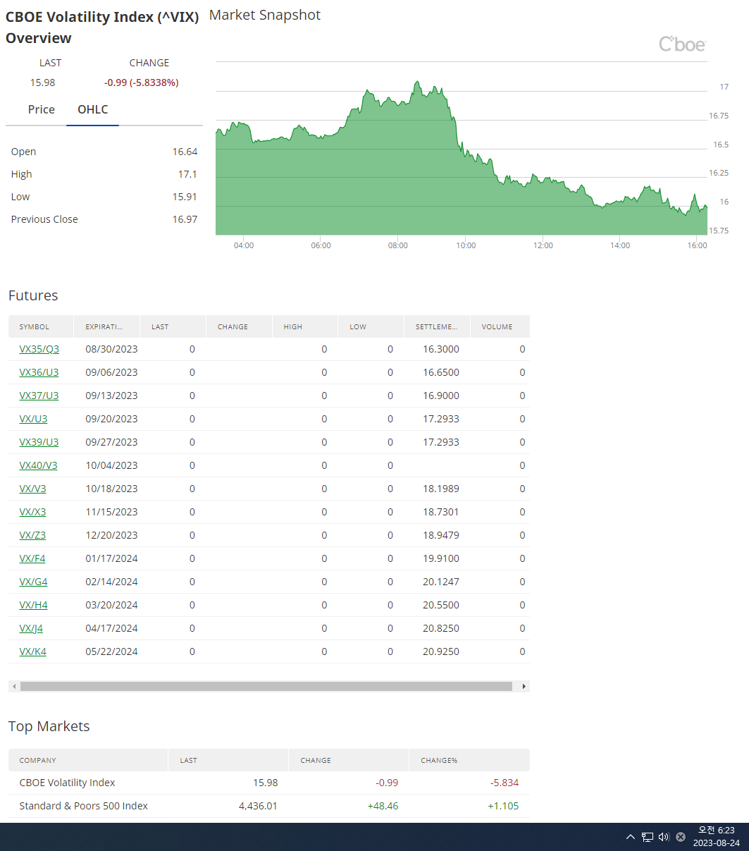Viewport: 749px width, 851px height.
Task: Click the CHANGE header in Top Markets
Action: point(349,760)
